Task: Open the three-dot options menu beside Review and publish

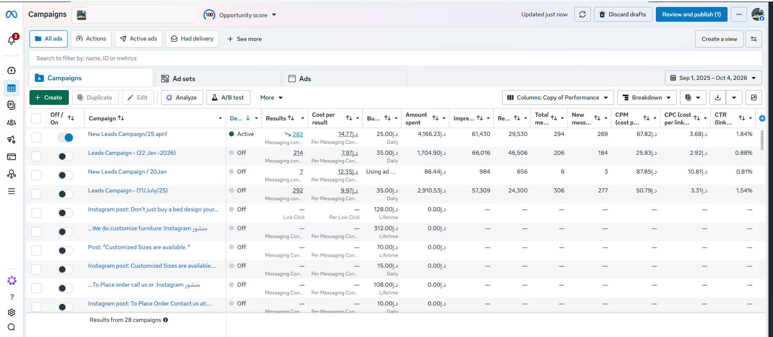Action: [739, 15]
